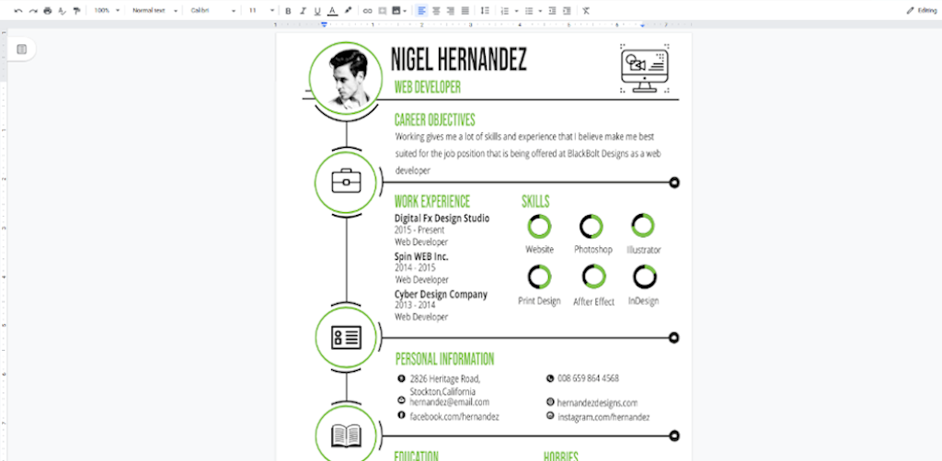The width and height of the screenshot is (942, 461).
Task: Apply numbered list
Action: pyautogui.click(x=505, y=11)
